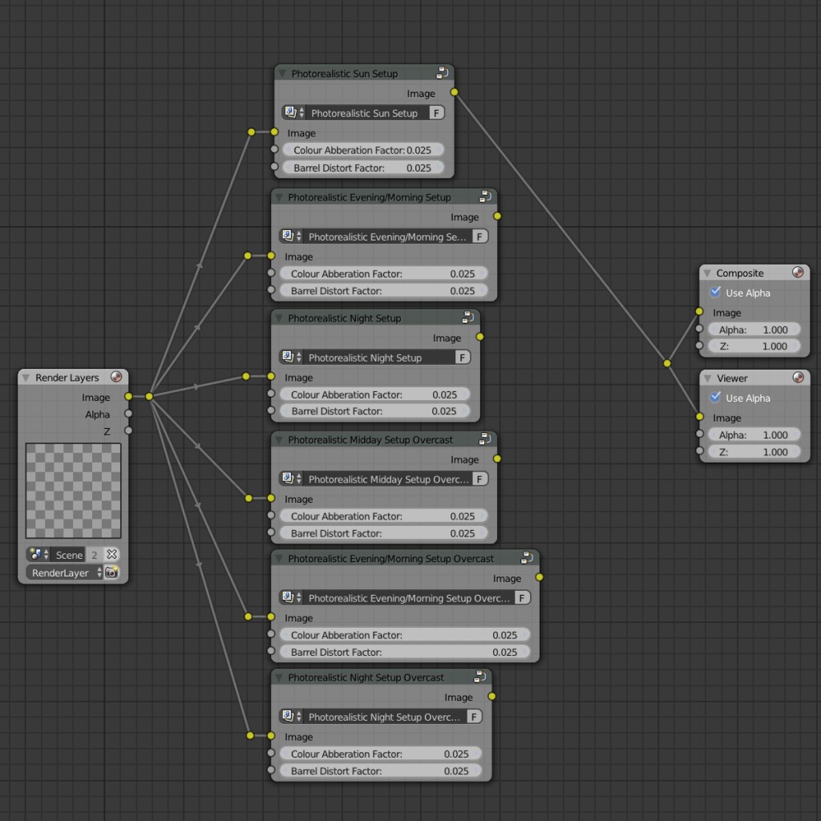The height and width of the screenshot is (821, 821).
Task: Collapse the Photorealistic Evening/Morning Setup Overcast node
Action: point(279,558)
